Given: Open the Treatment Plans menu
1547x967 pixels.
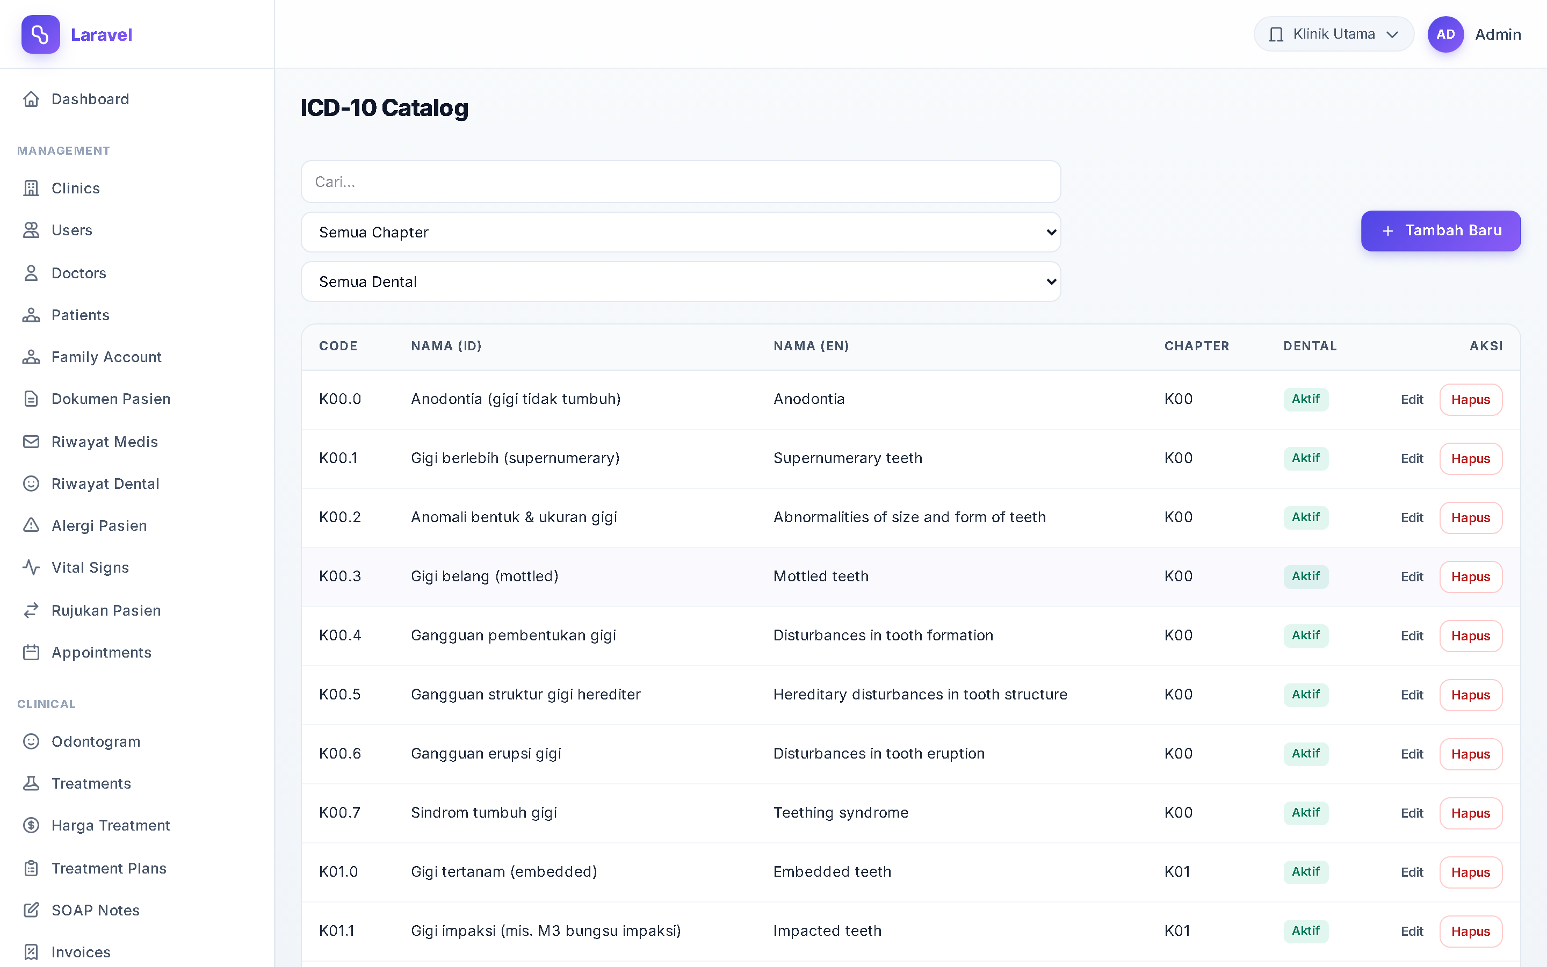Looking at the screenshot, I should point(137,869).
